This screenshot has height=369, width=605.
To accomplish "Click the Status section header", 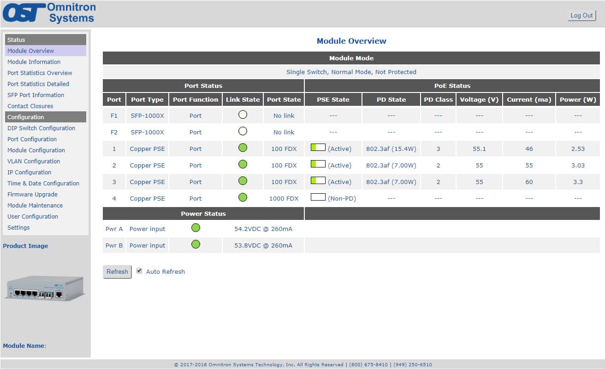I will point(46,40).
